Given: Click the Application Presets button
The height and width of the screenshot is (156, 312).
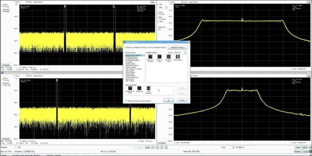Looking at the screenshot, I should click(178, 48).
